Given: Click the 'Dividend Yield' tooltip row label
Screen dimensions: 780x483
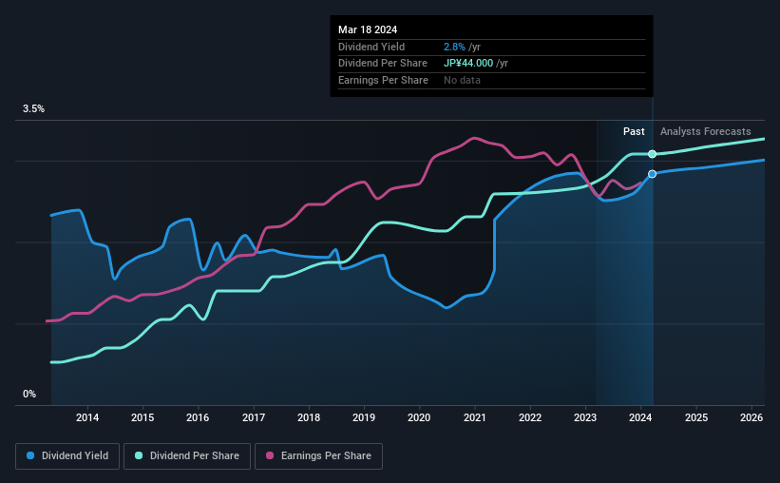Looking at the screenshot, I should point(371,47).
